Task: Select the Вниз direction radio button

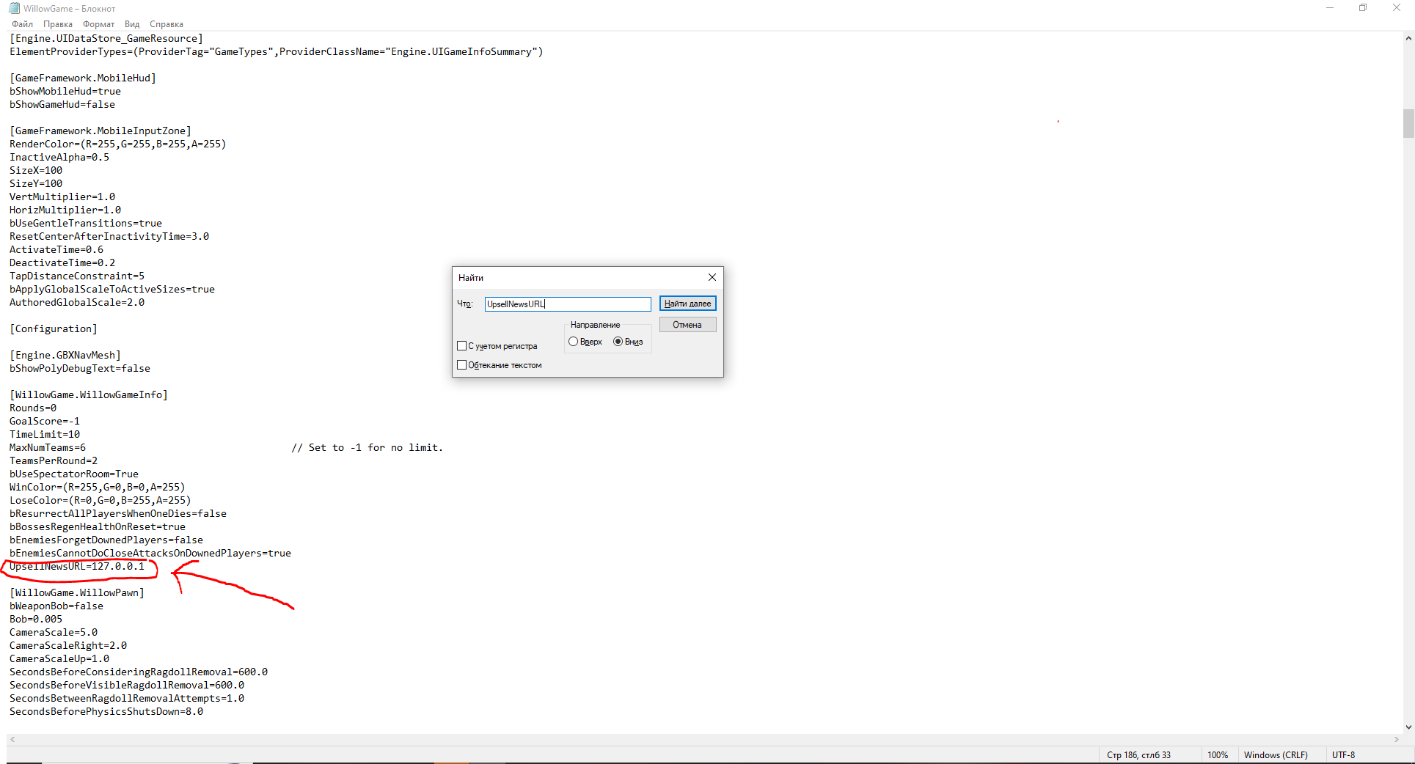Action: point(618,342)
